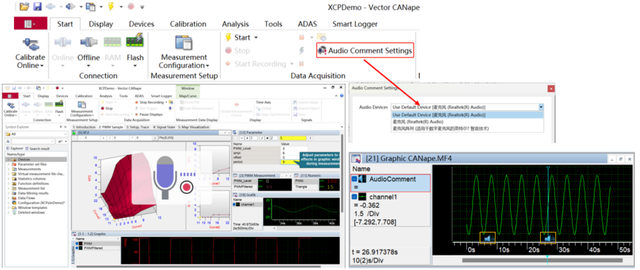Viewport: 640px width, 270px height.
Task: Click the Graphic CANape.MF4 horizontal time scrollbar
Action: coord(542,260)
